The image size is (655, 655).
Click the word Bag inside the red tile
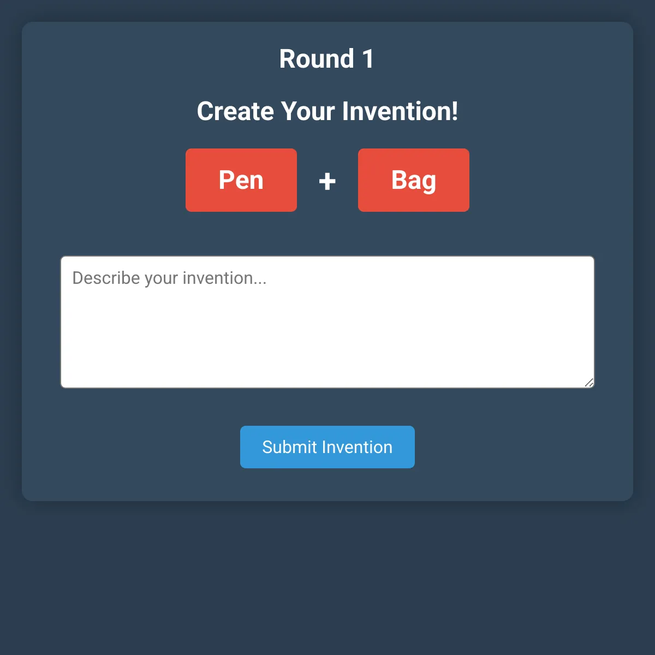coord(414,181)
